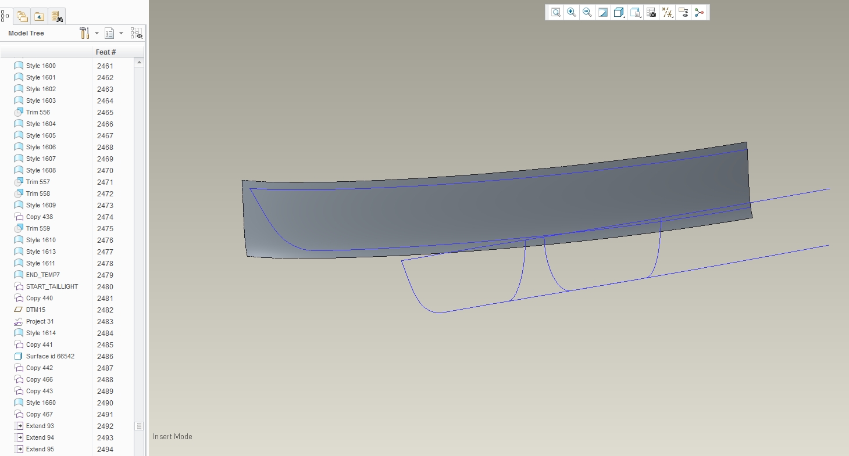Toggle the tree visibility filter icon

tap(137, 33)
